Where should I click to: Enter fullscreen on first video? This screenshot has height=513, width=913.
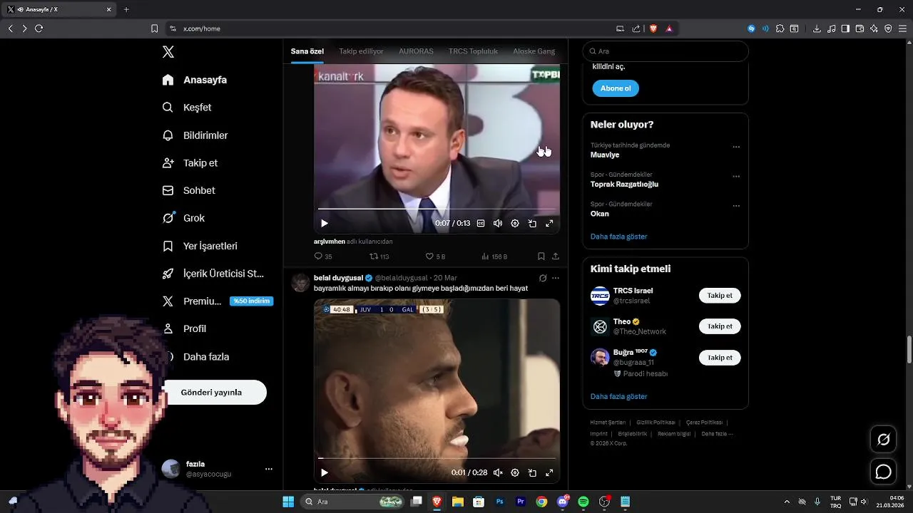click(549, 223)
